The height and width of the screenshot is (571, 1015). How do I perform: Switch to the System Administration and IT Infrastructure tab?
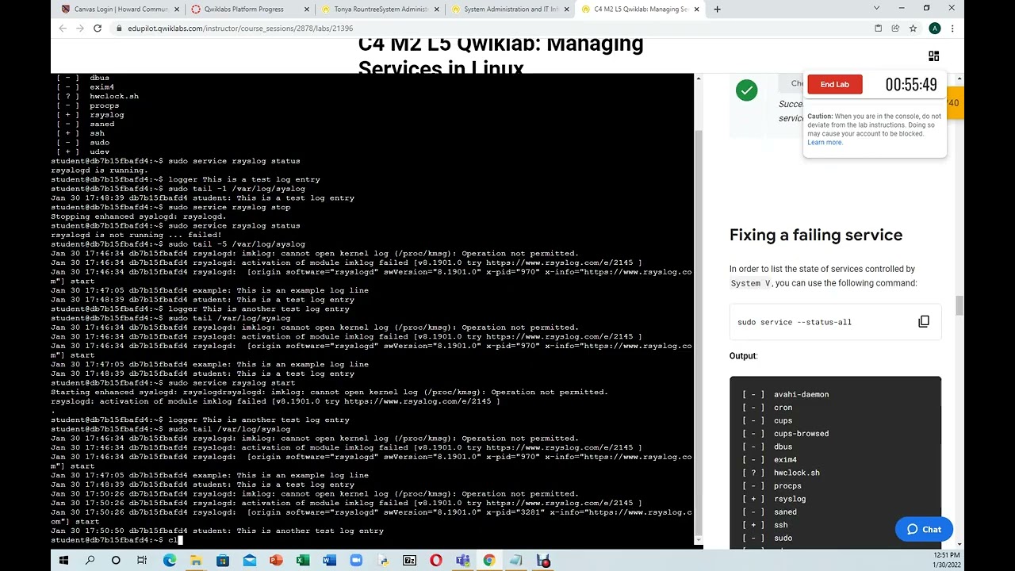coord(511,10)
